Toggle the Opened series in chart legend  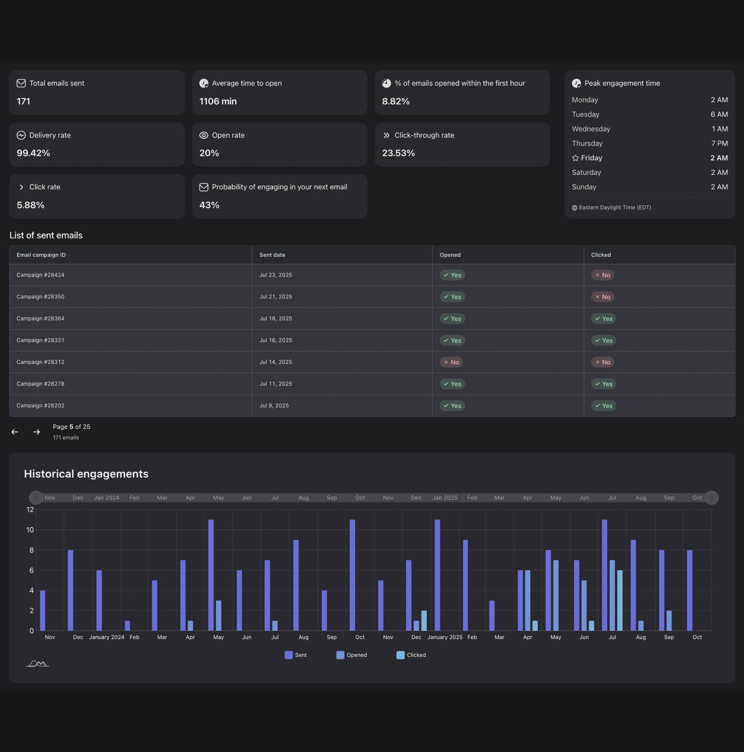pyautogui.click(x=351, y=655)
